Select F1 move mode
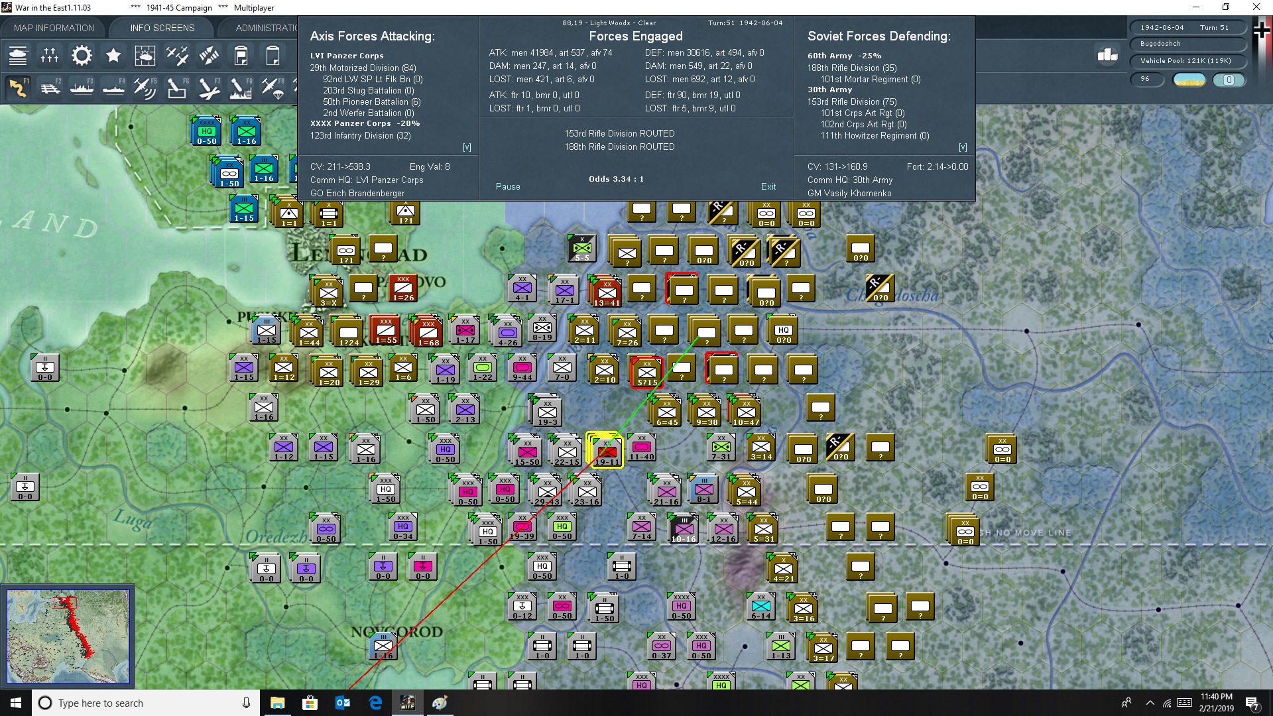The height and width of the screenshot is (716, 1273). (18, 88)
